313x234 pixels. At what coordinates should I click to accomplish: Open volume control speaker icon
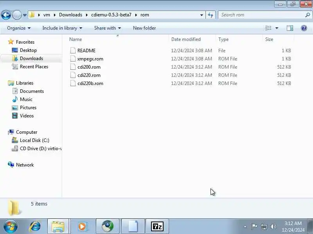[273, 227]
